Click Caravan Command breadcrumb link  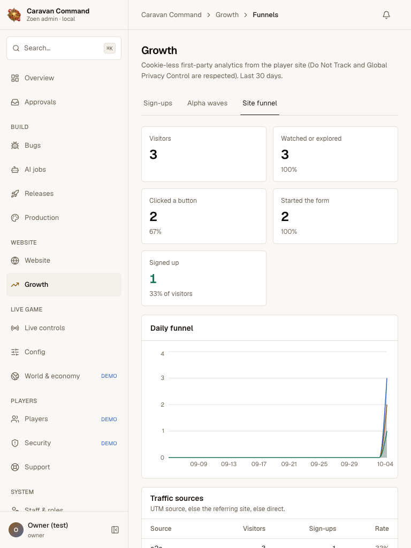coord(171,14)
